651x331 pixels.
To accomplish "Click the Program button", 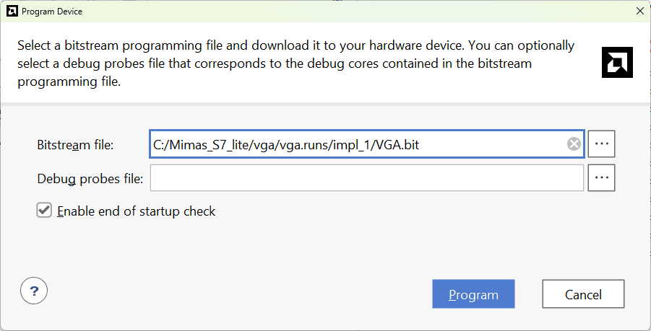I will coord(473,294).
